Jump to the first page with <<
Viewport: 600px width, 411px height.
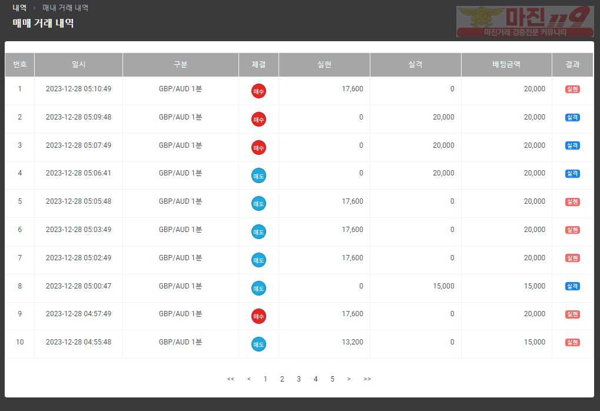point(230,379)
